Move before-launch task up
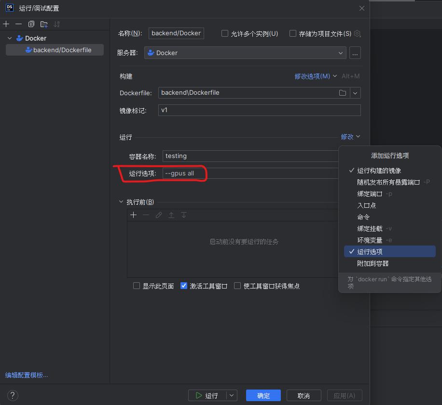The width and height of the screenshot is (442, 405). (x=171, y=215)
